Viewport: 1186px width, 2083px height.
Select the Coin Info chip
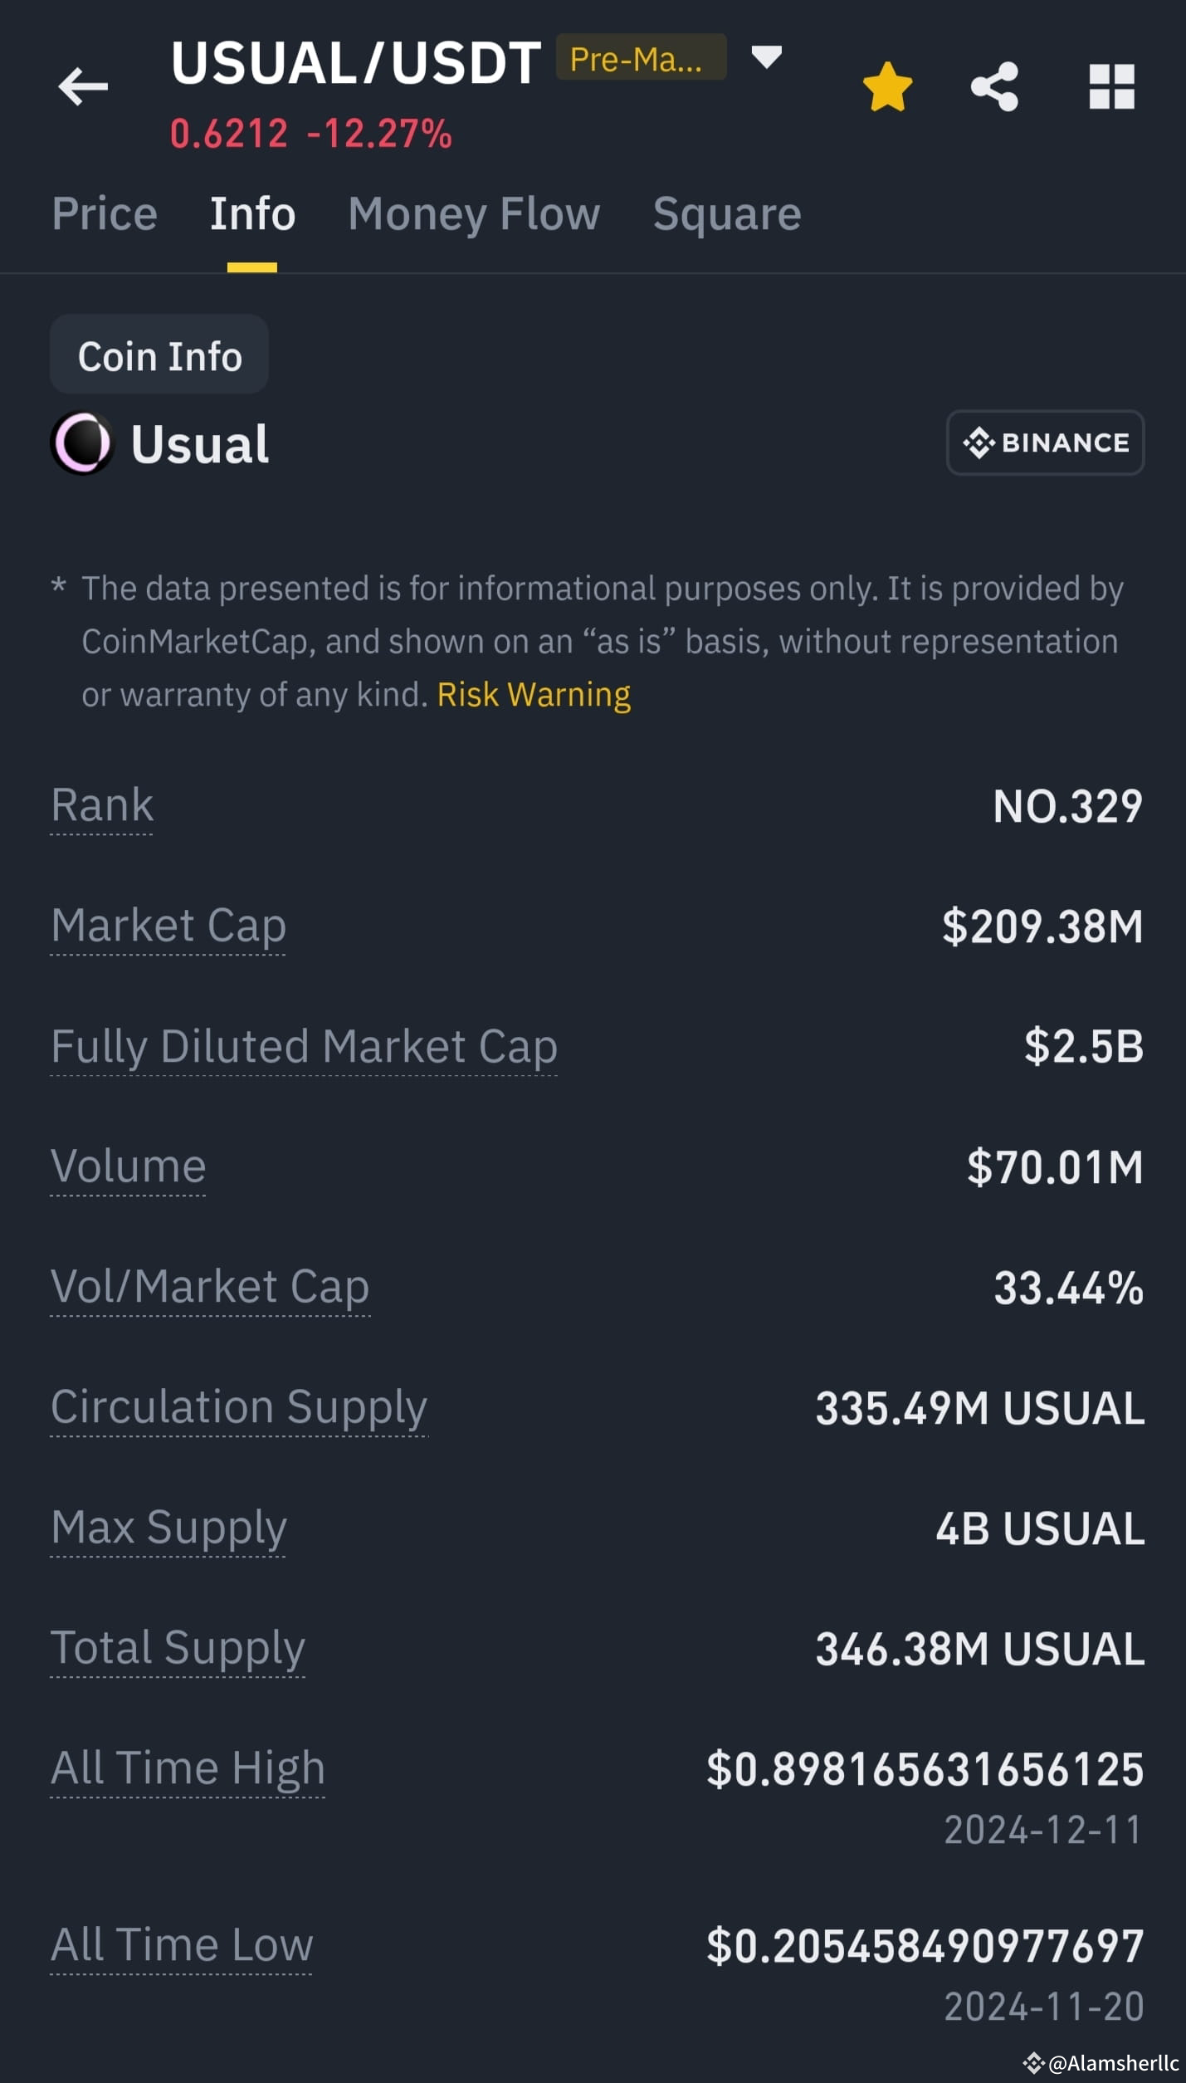point(159,355)
